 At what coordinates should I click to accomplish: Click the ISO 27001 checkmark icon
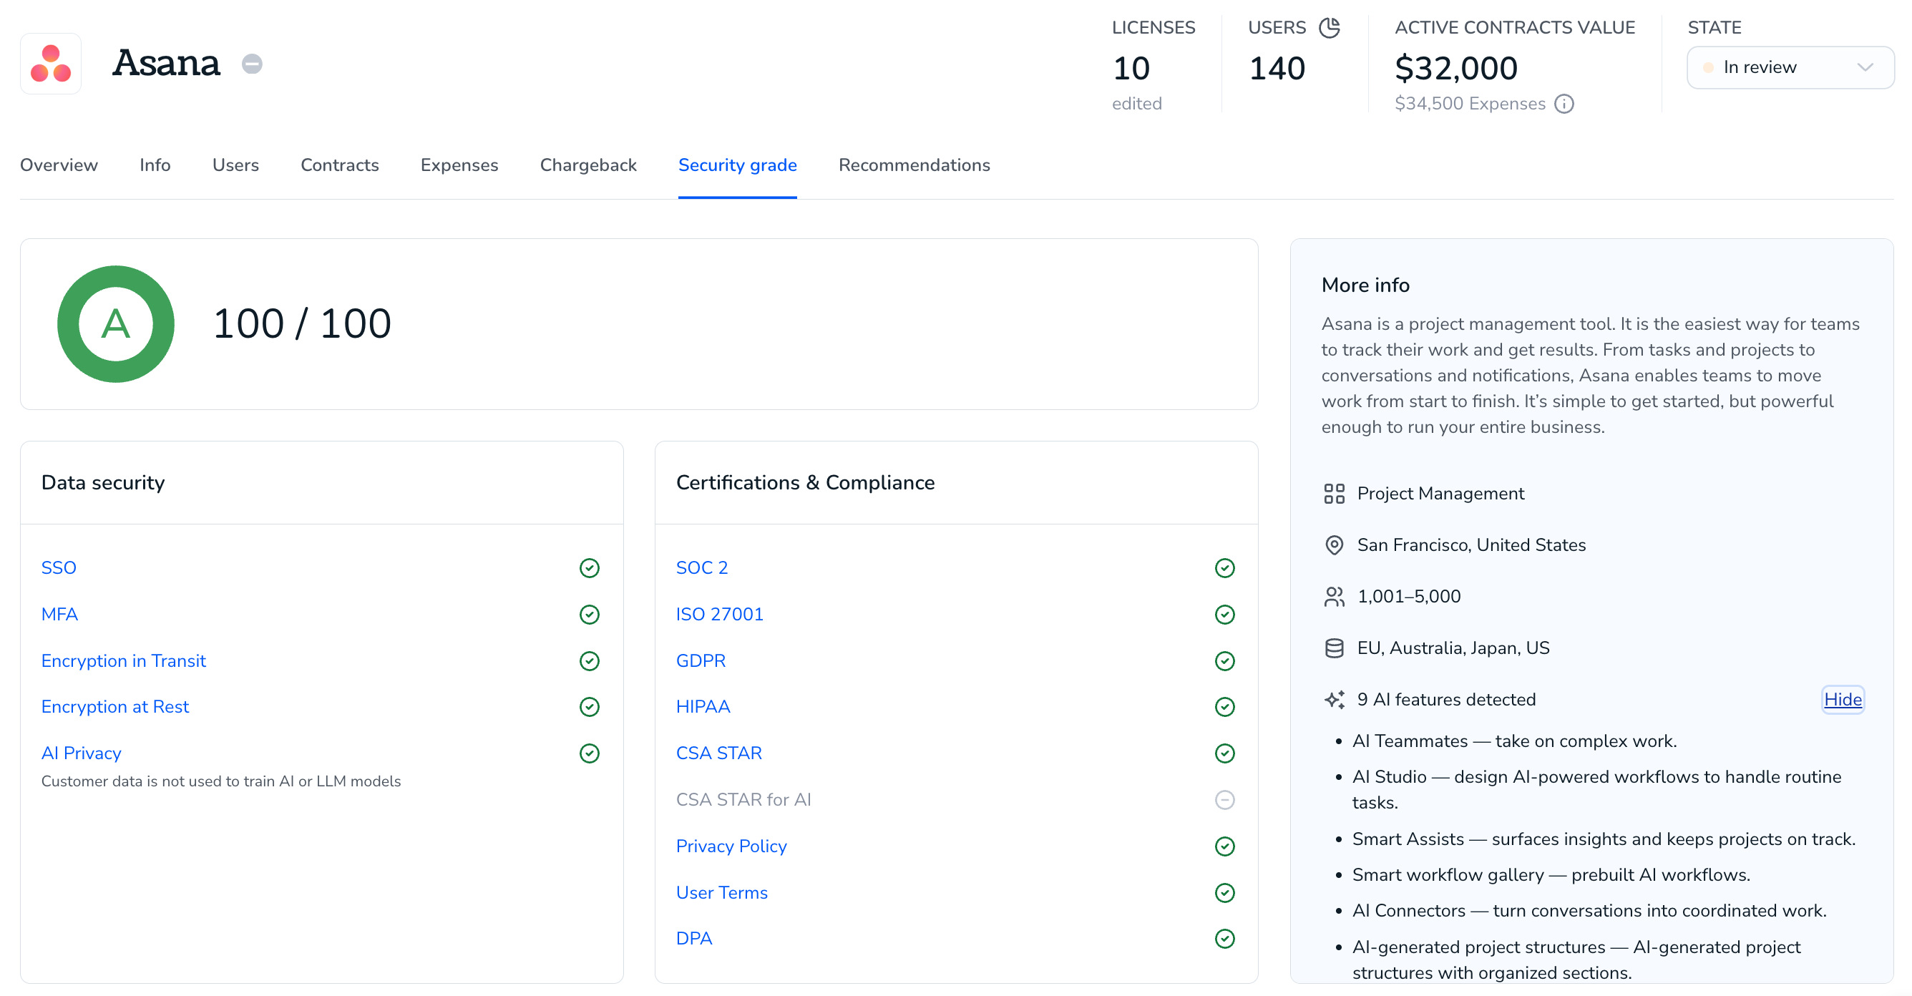[1224, 615]
